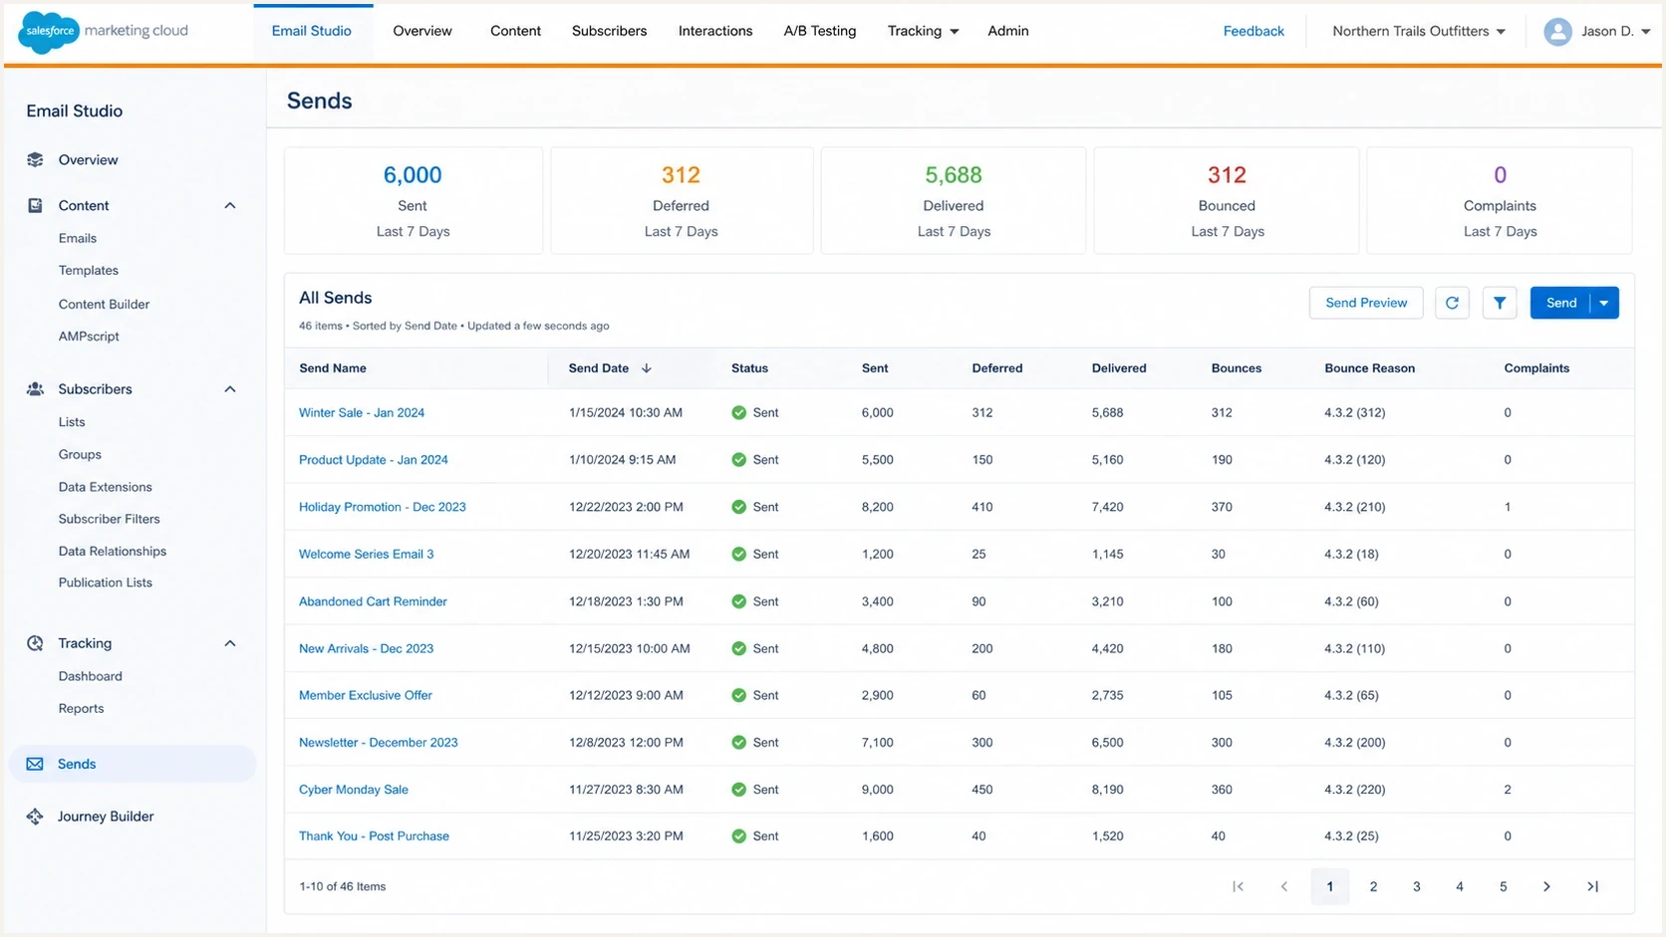The image size is (1666, 937).
Task: Click the Subscribers people icon
Action: (35, 389)
